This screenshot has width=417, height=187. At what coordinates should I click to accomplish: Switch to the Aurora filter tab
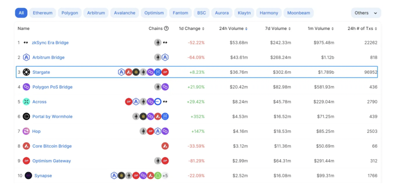point(222,13)
